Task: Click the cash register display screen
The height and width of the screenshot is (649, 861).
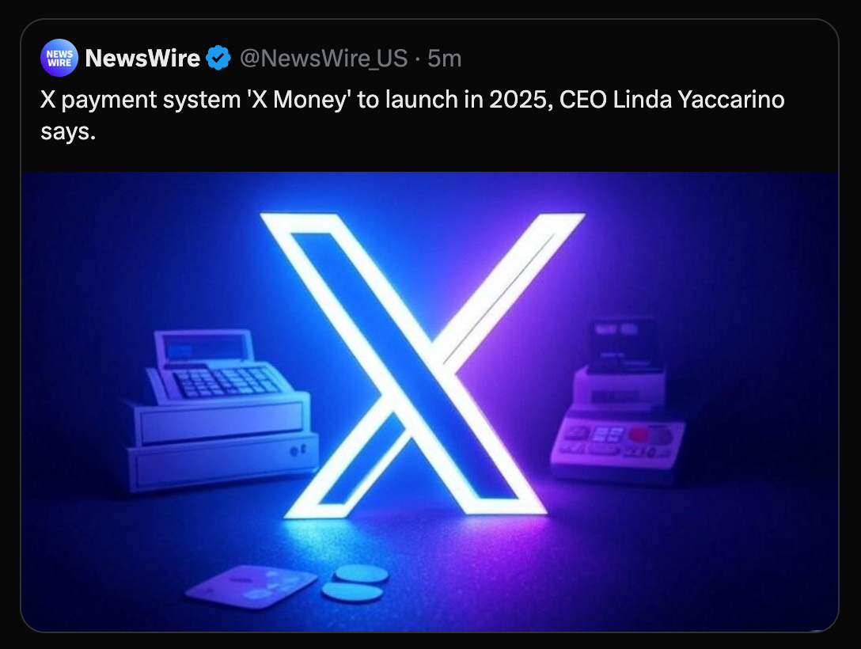Action: pyautogui.click(x=203, y=347)
